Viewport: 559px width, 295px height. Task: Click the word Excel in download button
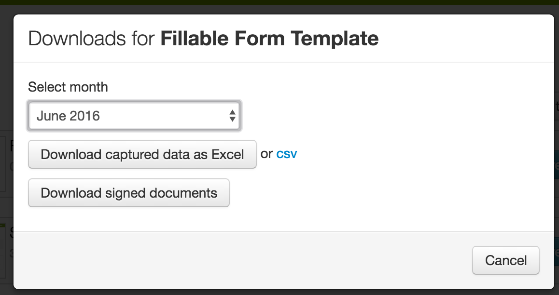228,154
